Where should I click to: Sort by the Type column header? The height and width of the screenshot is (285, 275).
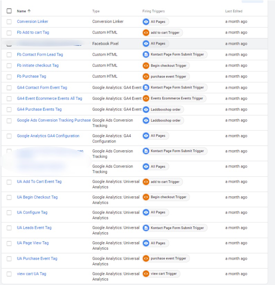pos(96,11)
